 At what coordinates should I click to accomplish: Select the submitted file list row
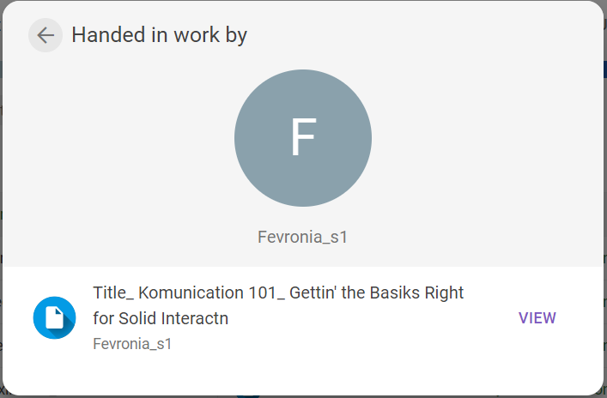[303, 318]
